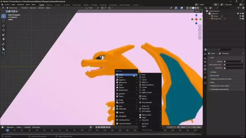Open the Adicionar menu in viewport header

point(41,8)
